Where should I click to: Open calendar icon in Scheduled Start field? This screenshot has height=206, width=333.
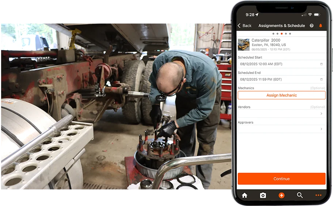321,64
